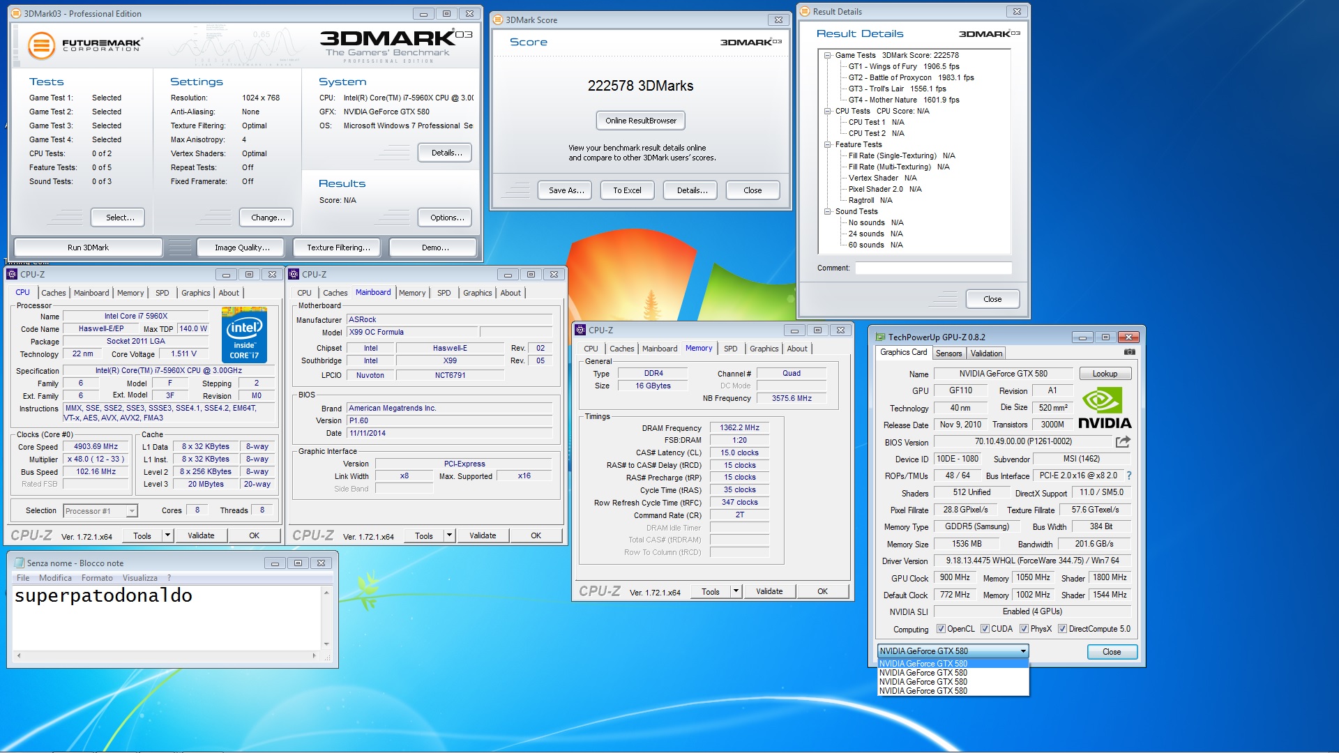Click the GPU-Z camera screenshot icon
The image size is (1339, 753).
(x=1129, y=352)
